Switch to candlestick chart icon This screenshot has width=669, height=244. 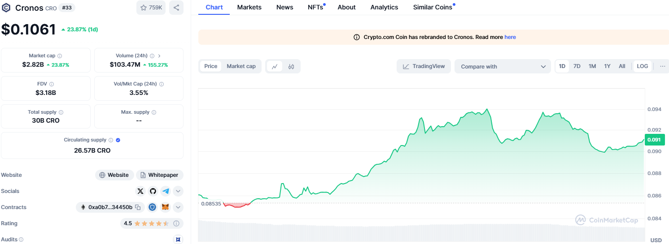(x=291, y=66)
